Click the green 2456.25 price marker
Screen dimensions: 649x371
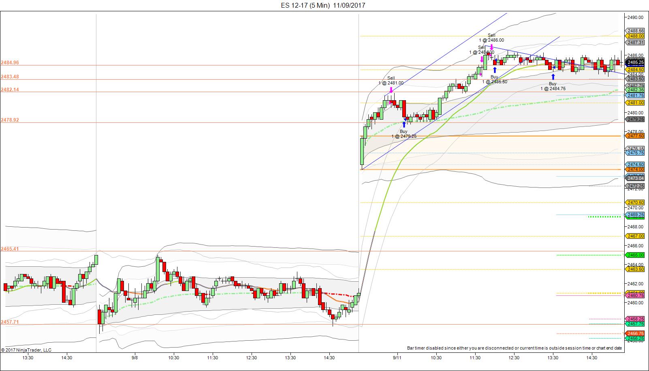click(635, 338)
